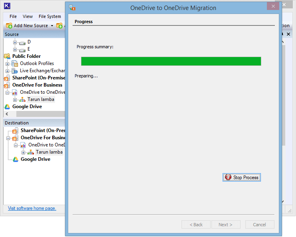Screen dimensions: 296x237
Task: Click the Destination Google Drive icon
Action: point(16,159)
